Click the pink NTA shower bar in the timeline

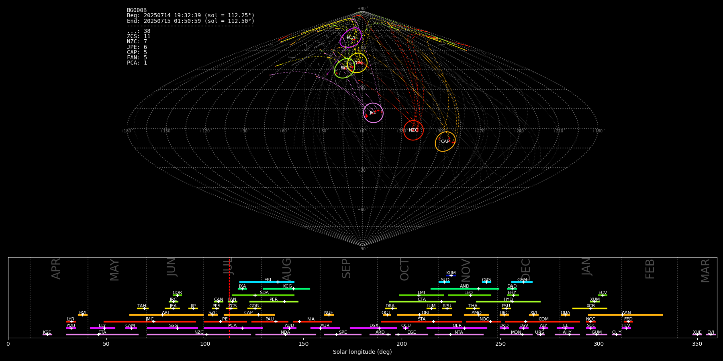(459, 335)
